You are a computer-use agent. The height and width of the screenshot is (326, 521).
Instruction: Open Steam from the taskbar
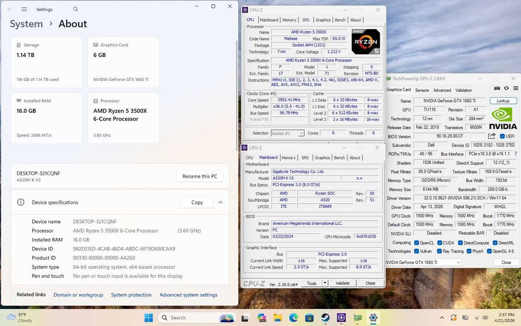[x=325, y=318]
